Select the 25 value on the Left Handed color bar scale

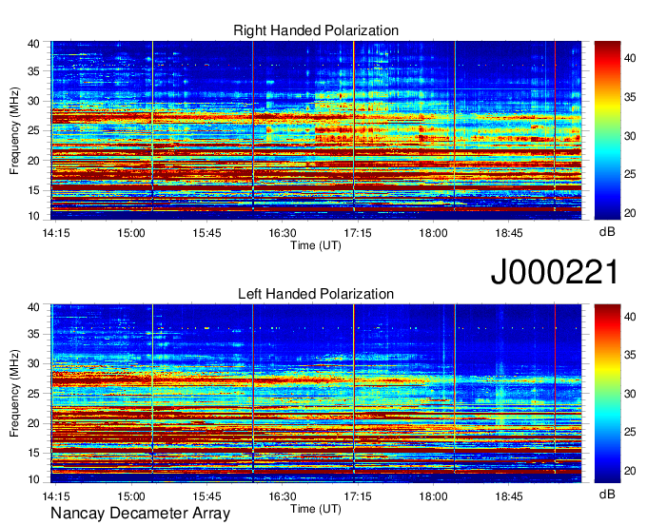tap(630, 432)
